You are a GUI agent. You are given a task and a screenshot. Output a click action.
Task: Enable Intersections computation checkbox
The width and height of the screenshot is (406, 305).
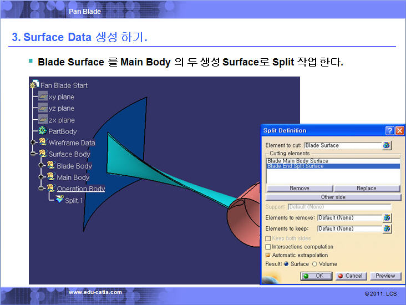[x=268, y=247]
